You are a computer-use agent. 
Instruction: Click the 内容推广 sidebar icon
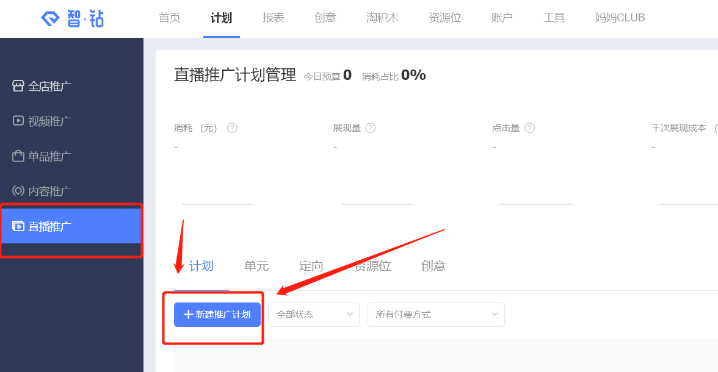[18, 191]
